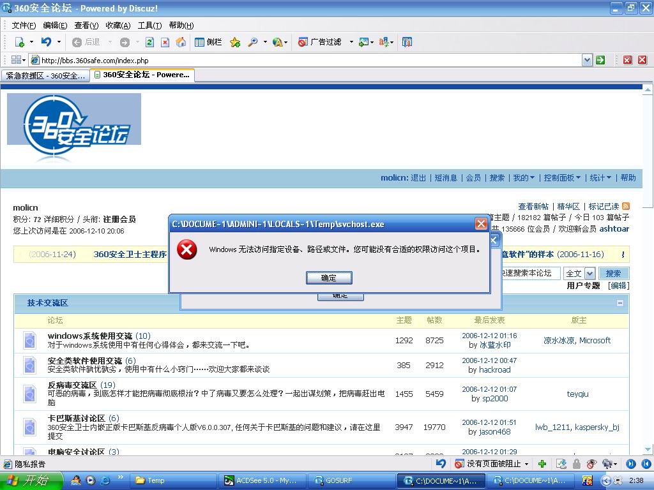
Task: Click the green go arrow beside the address bar
Action: point(600,60)
